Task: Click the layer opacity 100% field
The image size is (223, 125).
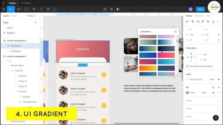Action: [212, 80]
